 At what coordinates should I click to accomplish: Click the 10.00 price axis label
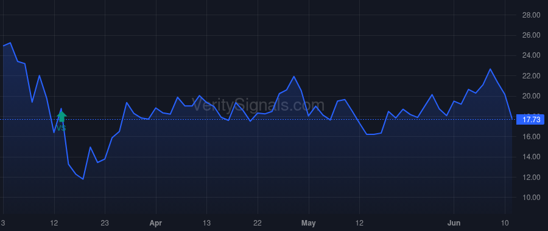(x=531, y=198)
